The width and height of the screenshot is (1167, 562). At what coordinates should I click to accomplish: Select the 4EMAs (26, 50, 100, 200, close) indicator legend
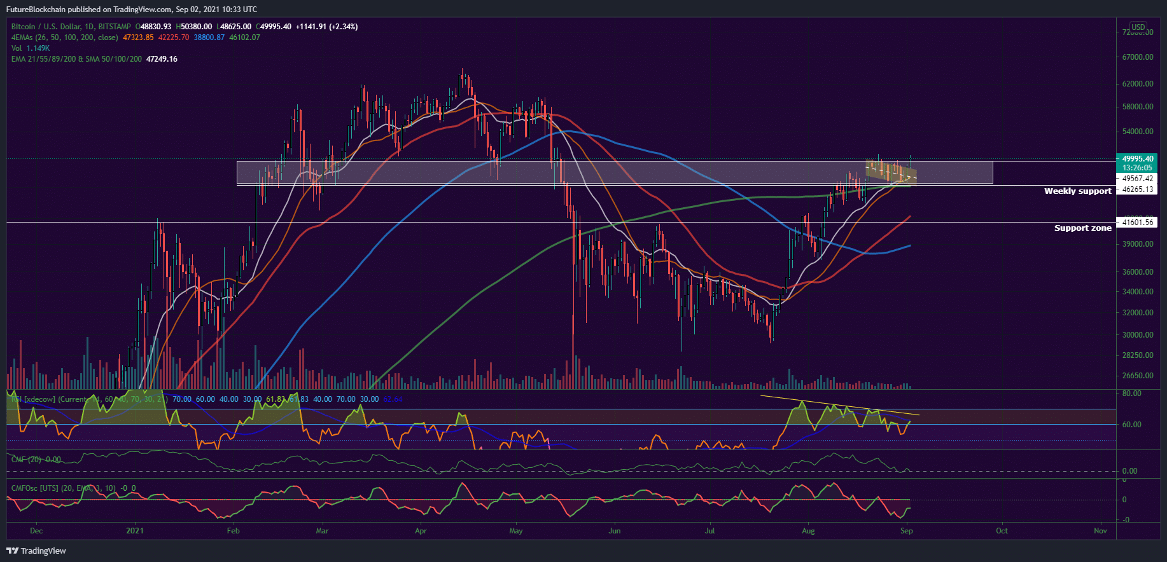[x=64, y=38]
